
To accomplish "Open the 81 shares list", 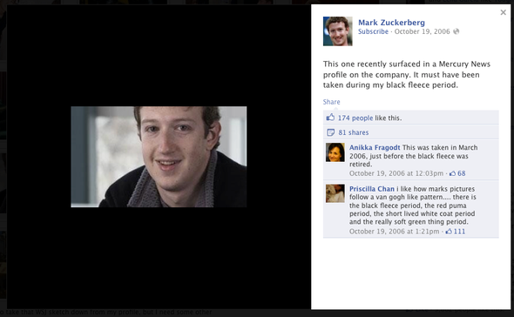I will 354,132.
